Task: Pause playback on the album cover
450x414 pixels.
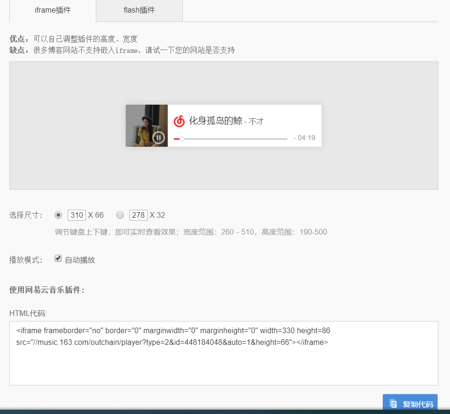Action: 158,137
